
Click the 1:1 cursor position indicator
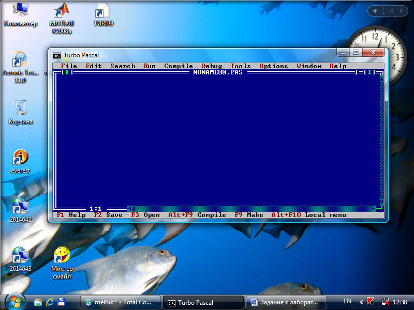coord(96,209)
